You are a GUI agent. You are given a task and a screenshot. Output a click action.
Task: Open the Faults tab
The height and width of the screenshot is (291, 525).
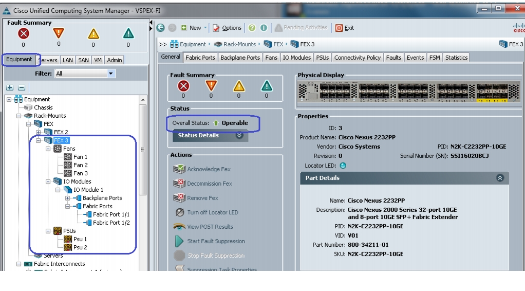[x=393, y=58]
